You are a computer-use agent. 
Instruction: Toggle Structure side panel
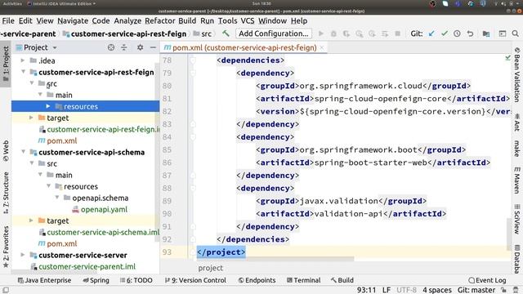tap(6, 193)
